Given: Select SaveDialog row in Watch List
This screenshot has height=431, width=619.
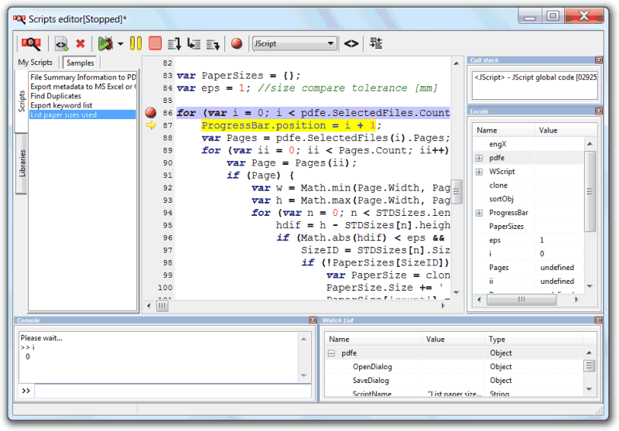Looking at the screenshot, I should click(x=454, y=381).
